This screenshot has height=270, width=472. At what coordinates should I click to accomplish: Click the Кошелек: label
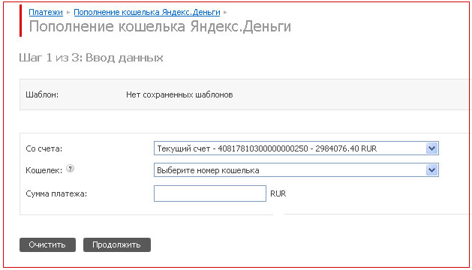click(x=44, y=170)
